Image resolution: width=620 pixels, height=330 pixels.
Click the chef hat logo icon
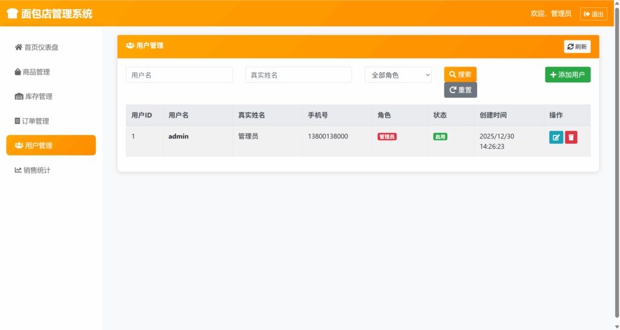[12, 13]
